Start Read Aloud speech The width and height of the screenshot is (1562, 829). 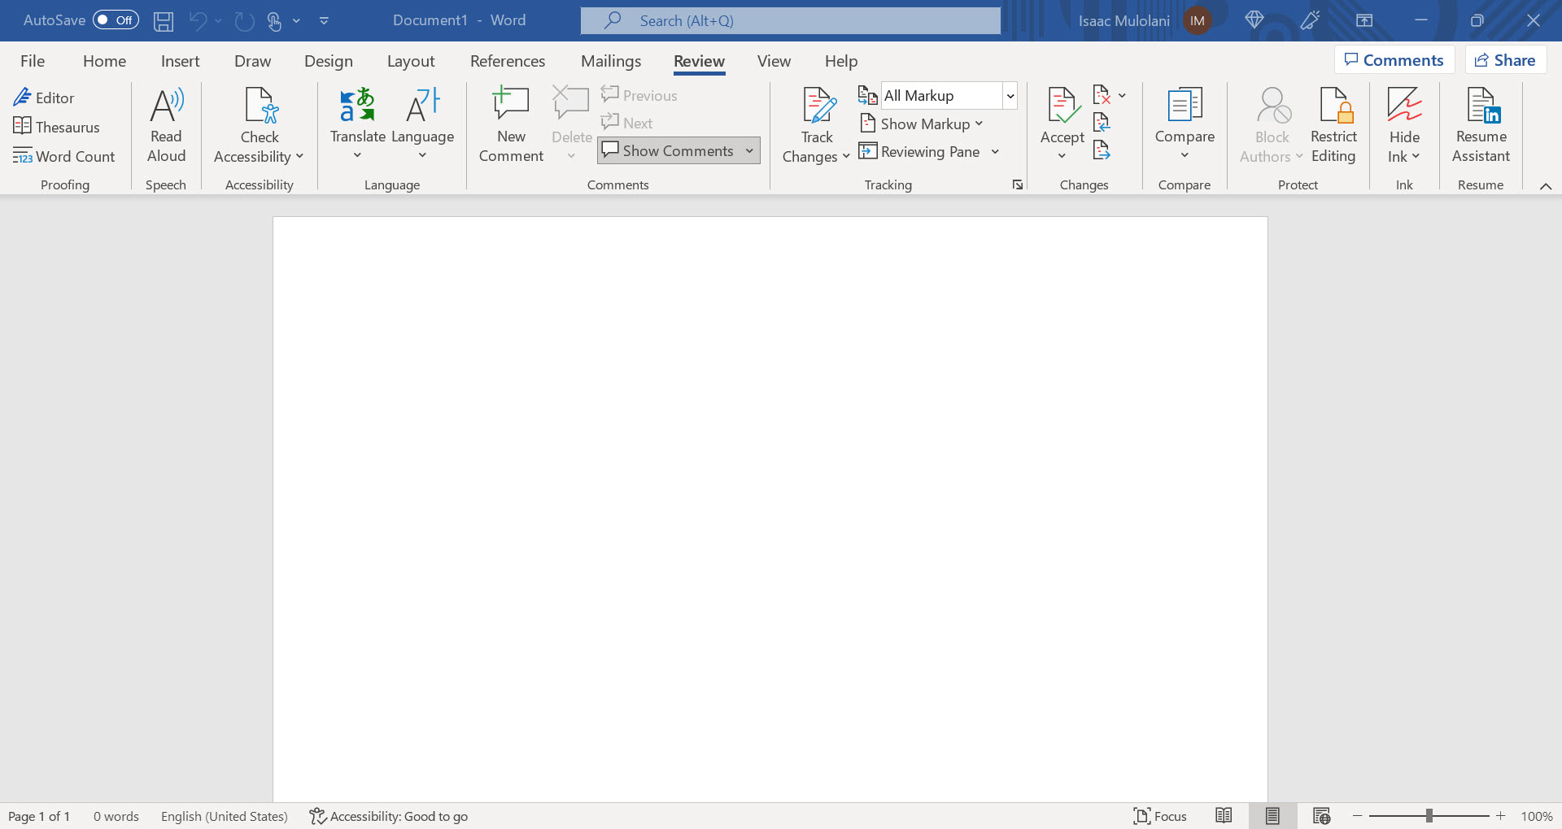tap(166, 126)
